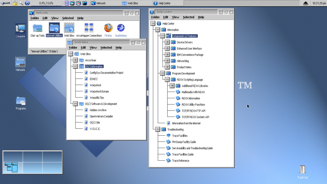
Task: Expand the Arca Noae tree node
Action: tap(75, 60)
